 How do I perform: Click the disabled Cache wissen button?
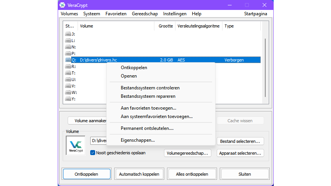pyautogui.click(x=240, y=121)
